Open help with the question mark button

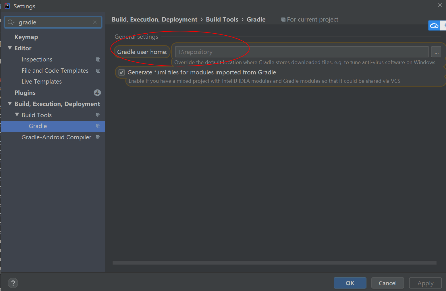point(13,283)
